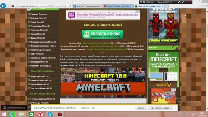Viewport: 208px width, 117px height.
Task: Open Скины Minecraft sidebar link
Action: (38, 34)
